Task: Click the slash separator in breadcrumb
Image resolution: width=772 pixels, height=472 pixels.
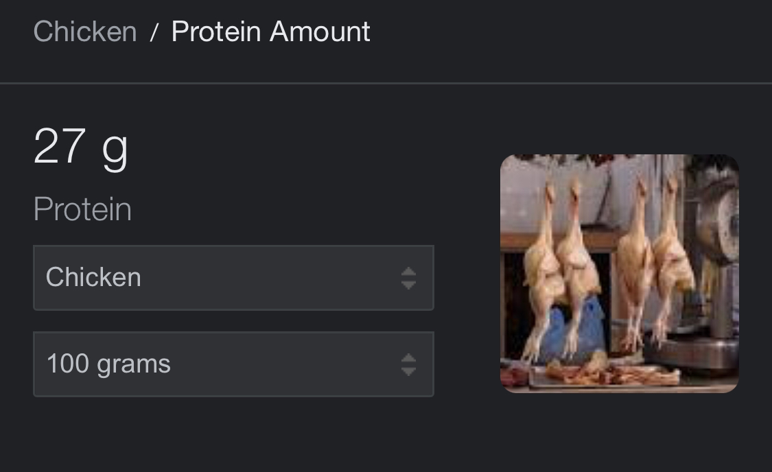Action: (154, 33)
